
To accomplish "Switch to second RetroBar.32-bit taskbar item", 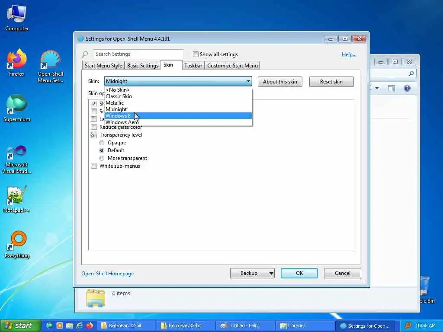I will click(186, 326).
